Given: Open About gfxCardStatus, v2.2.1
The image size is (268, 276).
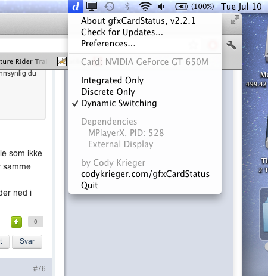Looking at the screenshot, I should point(145,21).
